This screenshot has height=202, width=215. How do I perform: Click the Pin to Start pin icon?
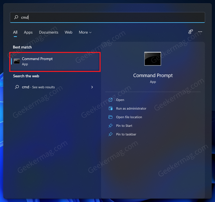(x=110, y=126)
